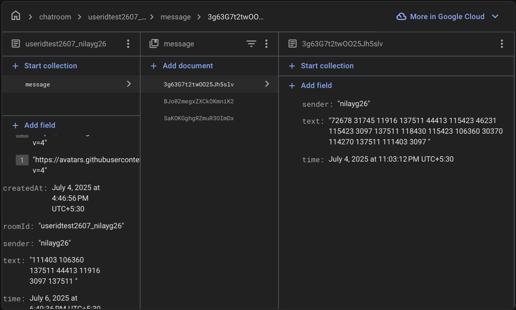This screenshot has height=310, width=516.
Task: Start collection in the left document panel
Action: pos(51,66)
